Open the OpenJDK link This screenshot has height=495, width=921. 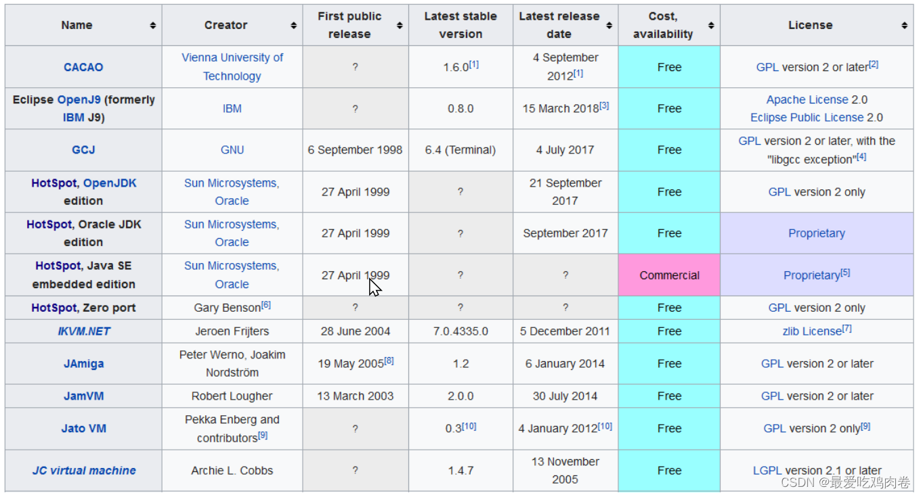(110, 183)
